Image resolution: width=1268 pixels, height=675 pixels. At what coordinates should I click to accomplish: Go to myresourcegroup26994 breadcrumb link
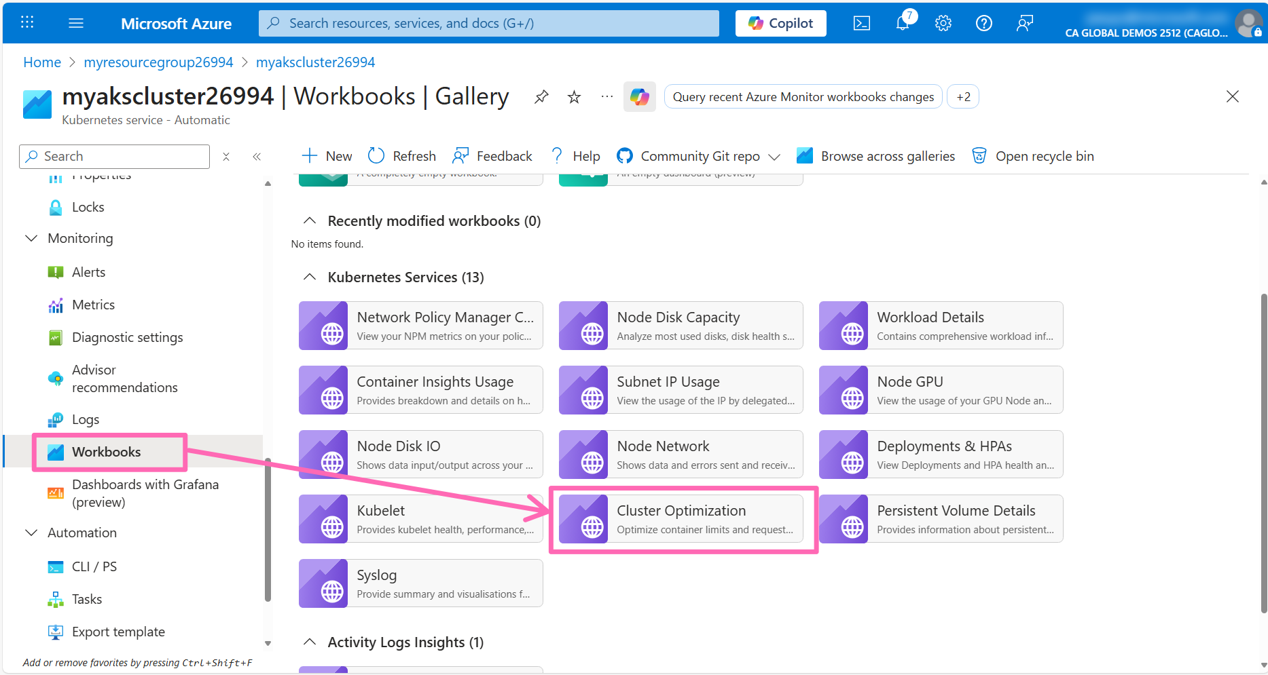pos(158,62)
